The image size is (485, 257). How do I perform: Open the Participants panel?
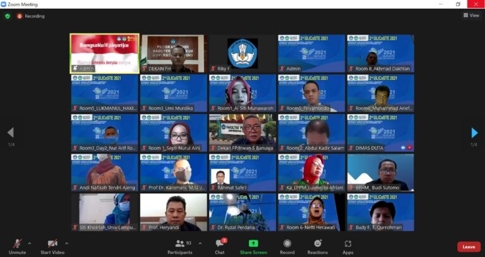click(x=179, y=244)
